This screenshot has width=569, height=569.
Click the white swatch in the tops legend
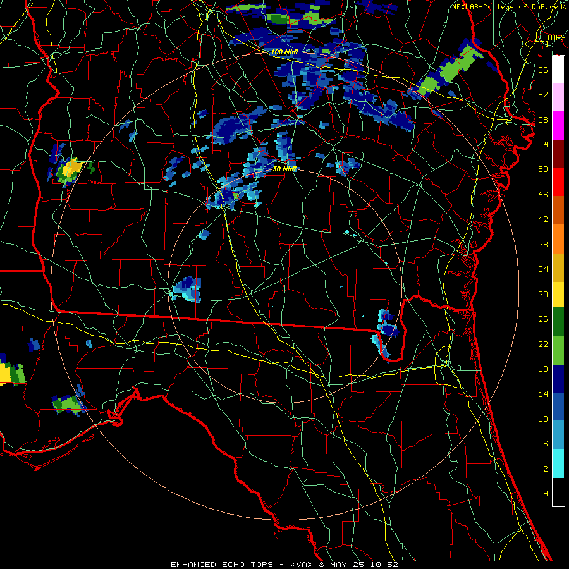[x=558, y=70]
